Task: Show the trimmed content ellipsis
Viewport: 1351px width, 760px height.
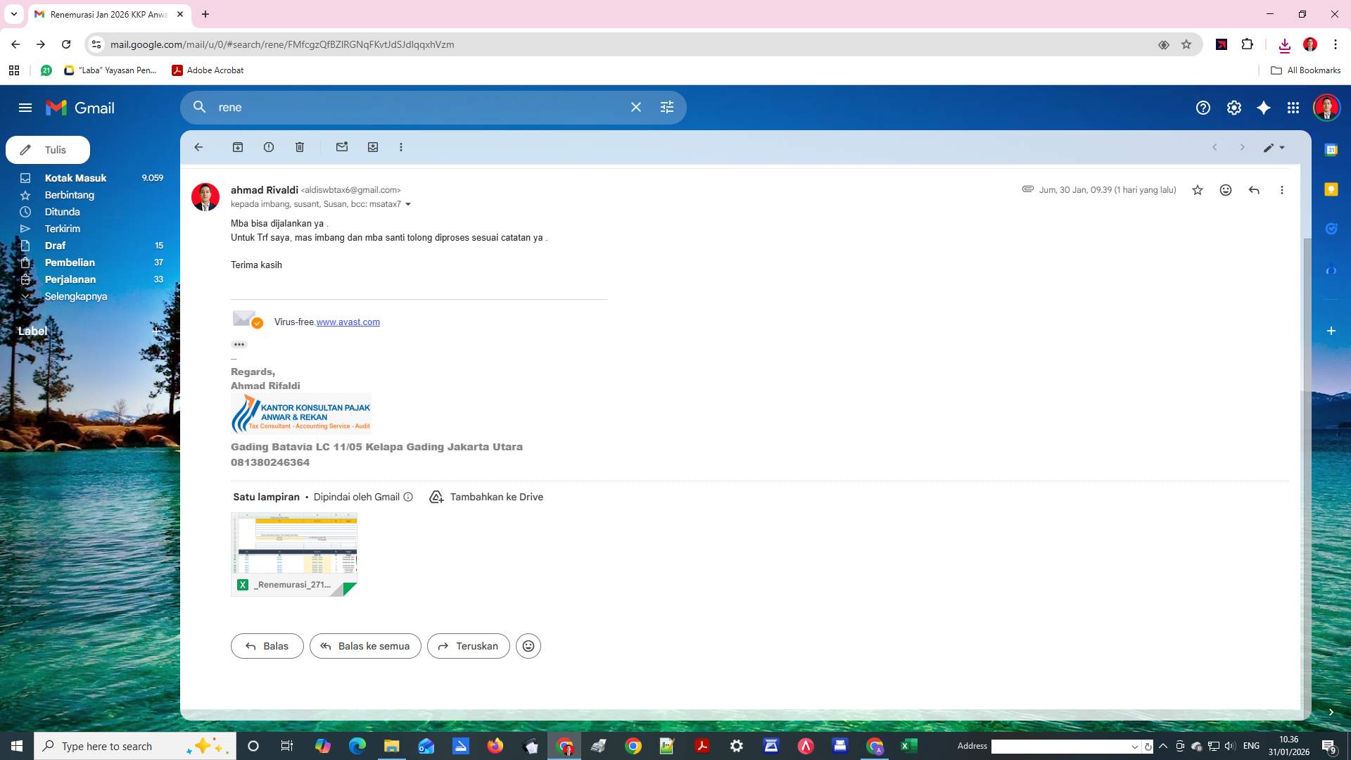Action: coord(239,345)
